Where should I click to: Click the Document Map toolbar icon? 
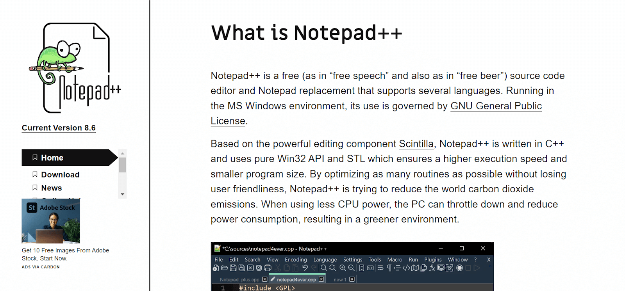click(x=415, y=268)
